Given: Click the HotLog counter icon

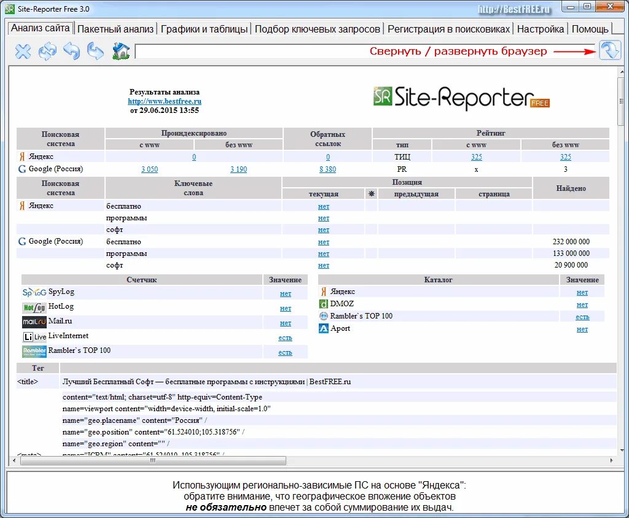Looking at the screenshot, I should click(x=34, y=307).
